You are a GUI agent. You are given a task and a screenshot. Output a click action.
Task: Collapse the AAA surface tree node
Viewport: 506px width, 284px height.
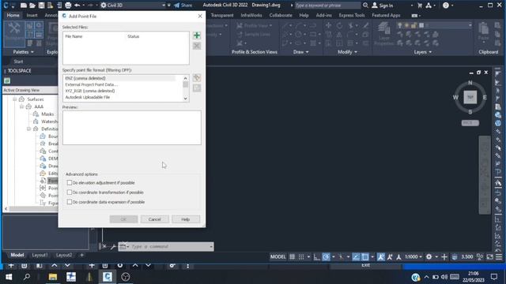coord(21,106)
